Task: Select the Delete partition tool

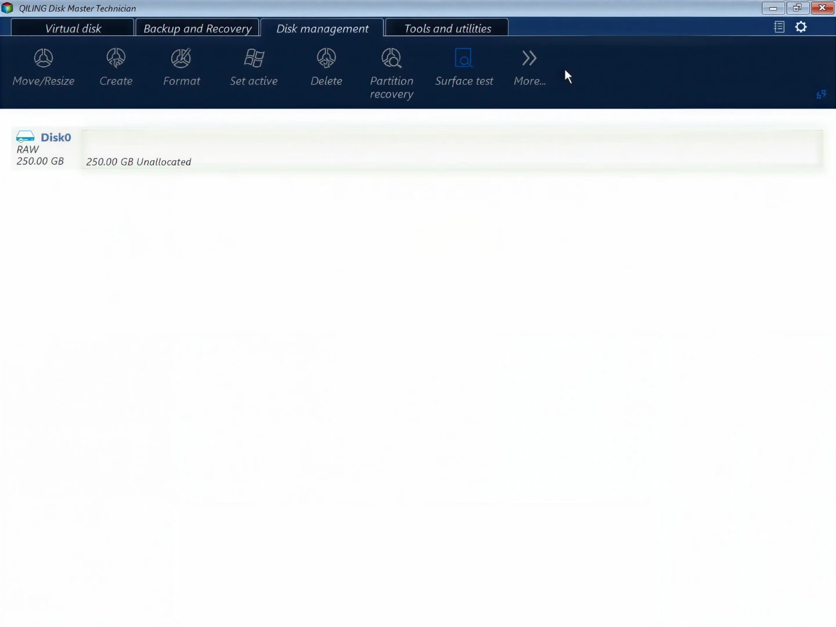Action: coord(326,68)
